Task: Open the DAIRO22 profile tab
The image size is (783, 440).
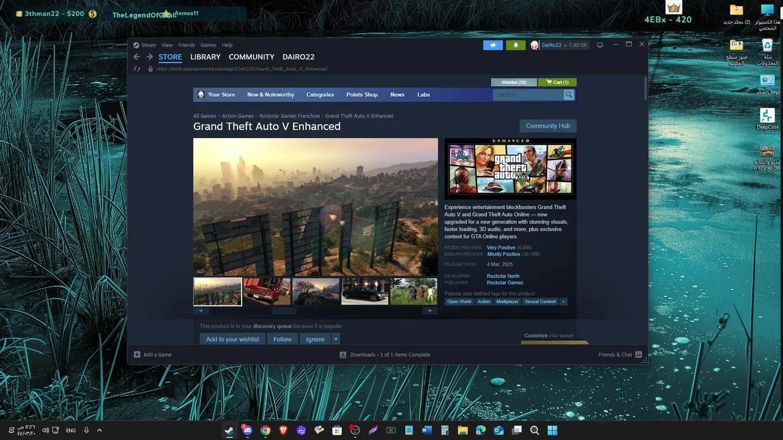Action: coord(299,57)
